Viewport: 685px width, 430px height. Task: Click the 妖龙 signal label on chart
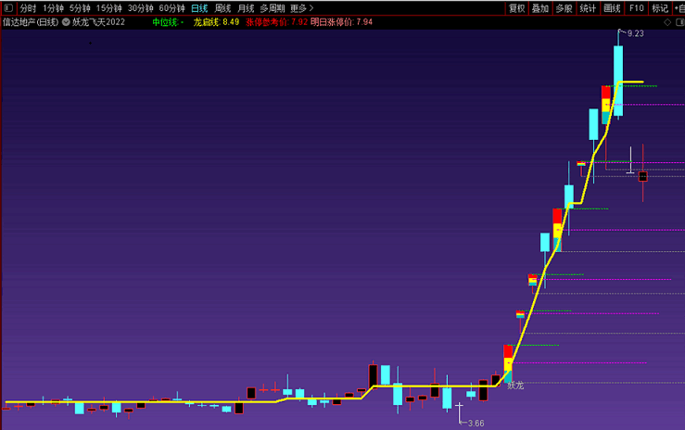click(x=515, y=386)
